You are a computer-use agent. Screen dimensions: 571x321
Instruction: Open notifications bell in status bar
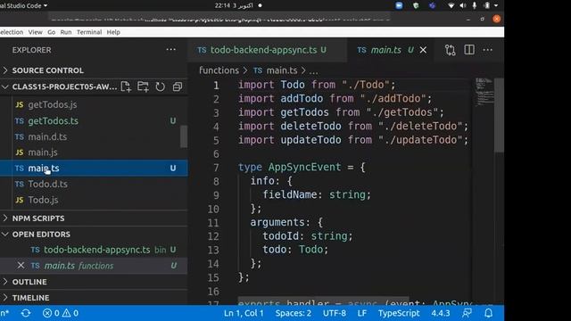(489, 313)
